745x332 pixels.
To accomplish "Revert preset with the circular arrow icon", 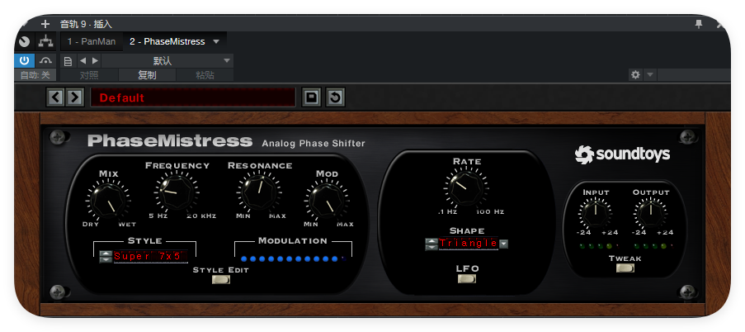I will point(336,97).
